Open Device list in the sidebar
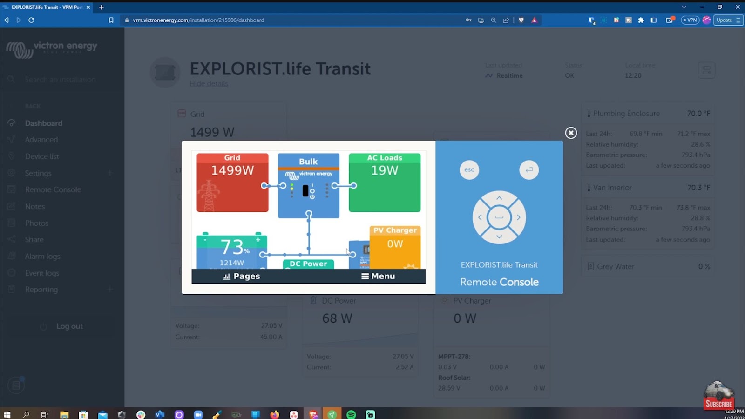This screenshot has width=745, height=419. coord(42,156)
